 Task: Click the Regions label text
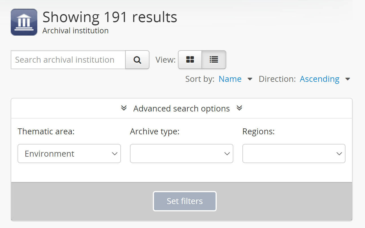(x=258, y=131)
